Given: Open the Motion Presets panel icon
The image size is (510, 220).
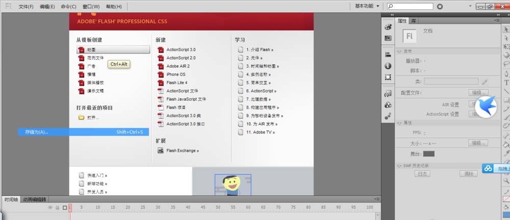Looking at the screenshot, I should (x=388, y=116).
